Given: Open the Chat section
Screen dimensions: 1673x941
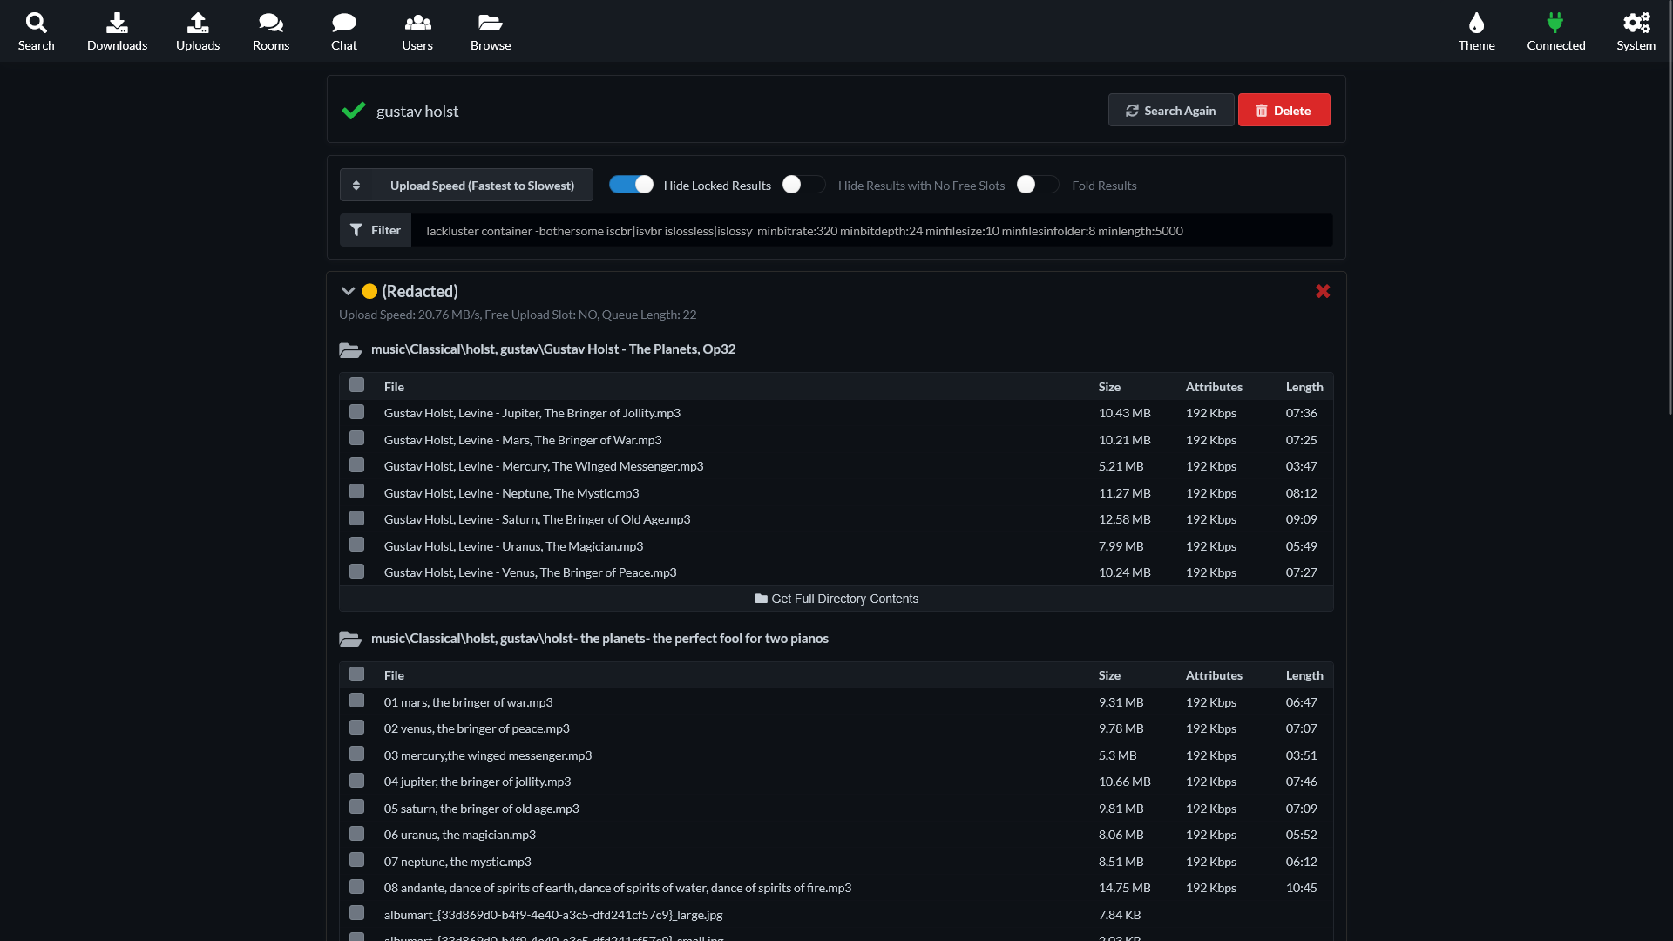Looking at the screenshot, I should click(x=344, y=31).
